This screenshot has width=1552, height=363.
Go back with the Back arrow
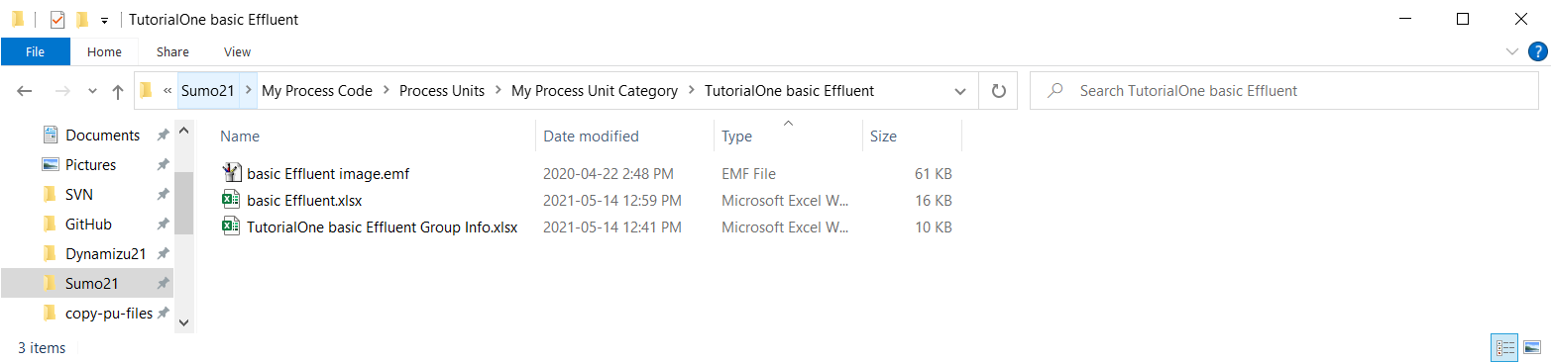26,91
